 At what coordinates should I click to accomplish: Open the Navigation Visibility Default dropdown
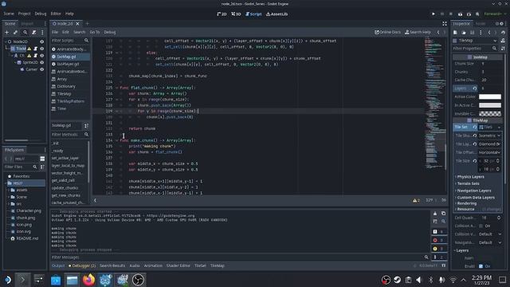pyautogui.click(x=490, y=242)
